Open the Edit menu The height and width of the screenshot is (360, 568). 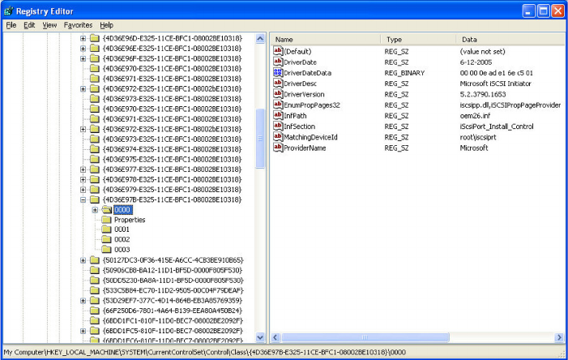point(29,25)
